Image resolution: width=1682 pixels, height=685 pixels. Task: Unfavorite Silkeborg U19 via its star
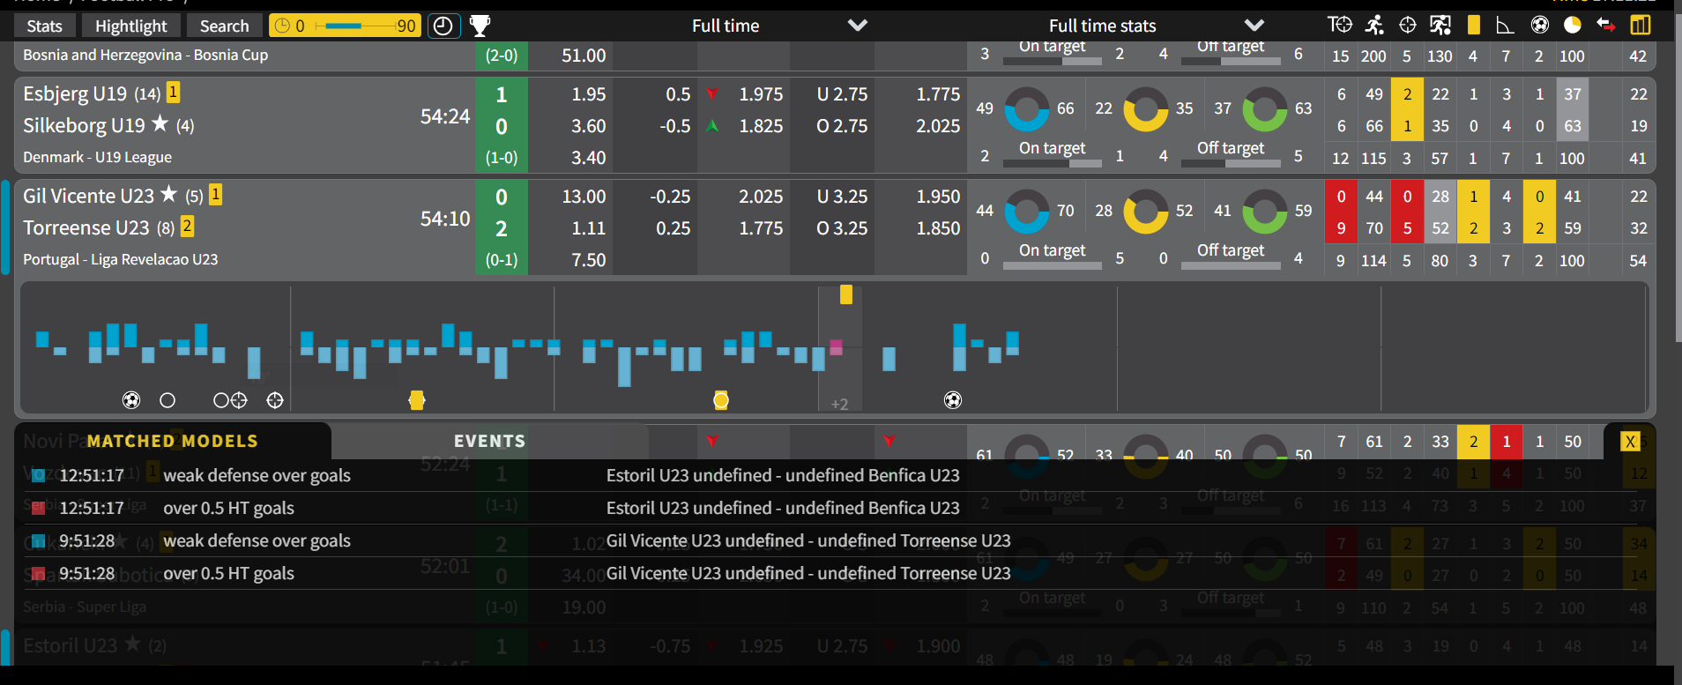160,123
